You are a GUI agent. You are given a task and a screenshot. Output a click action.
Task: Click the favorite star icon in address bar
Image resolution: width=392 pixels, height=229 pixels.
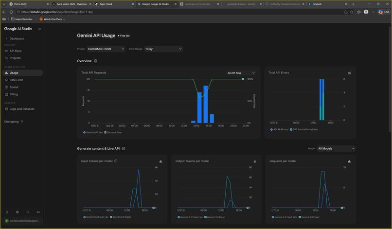pyautogui.click(x=352, y=12)
